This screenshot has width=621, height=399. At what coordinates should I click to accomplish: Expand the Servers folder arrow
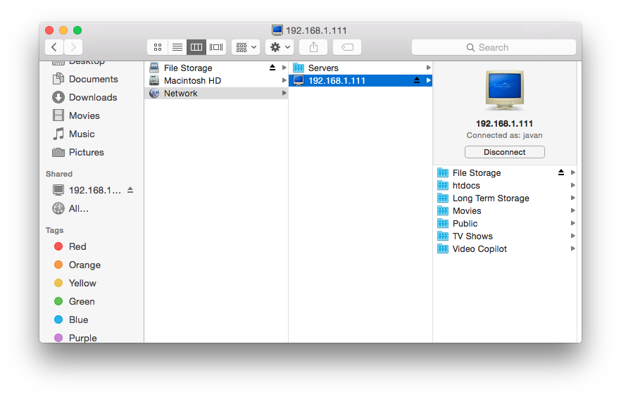click(x=428, y=68)
